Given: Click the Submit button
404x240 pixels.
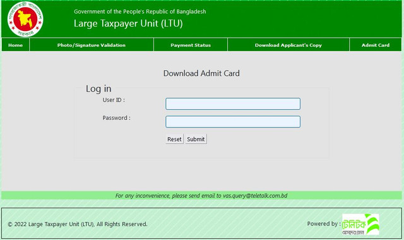Looking at the screenshot, I should pyautogui.click(x=196, y=139).
